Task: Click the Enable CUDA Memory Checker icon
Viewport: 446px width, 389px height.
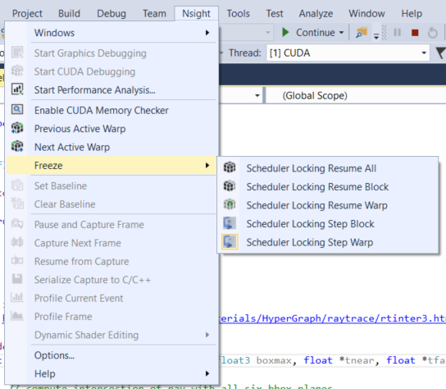Action: 17,110
